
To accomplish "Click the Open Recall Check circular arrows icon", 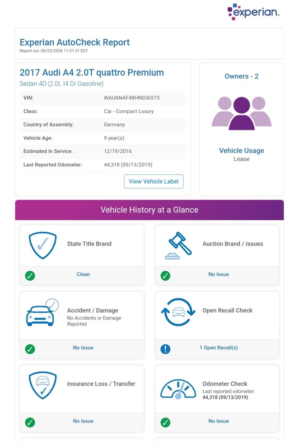I will [x=178, y=312].
